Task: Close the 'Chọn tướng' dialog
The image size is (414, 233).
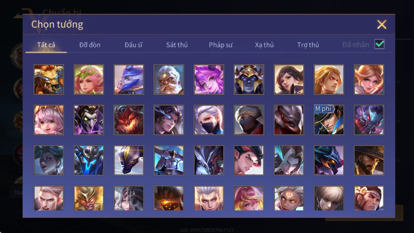Action: pos(382,24)
